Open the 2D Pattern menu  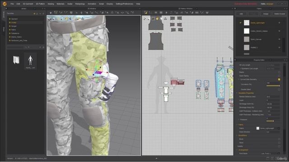pyautogui.click(x=40, y=4)
